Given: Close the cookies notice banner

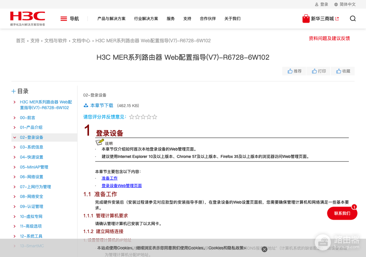Looking at the screenshot, I should tap(264, 249).
